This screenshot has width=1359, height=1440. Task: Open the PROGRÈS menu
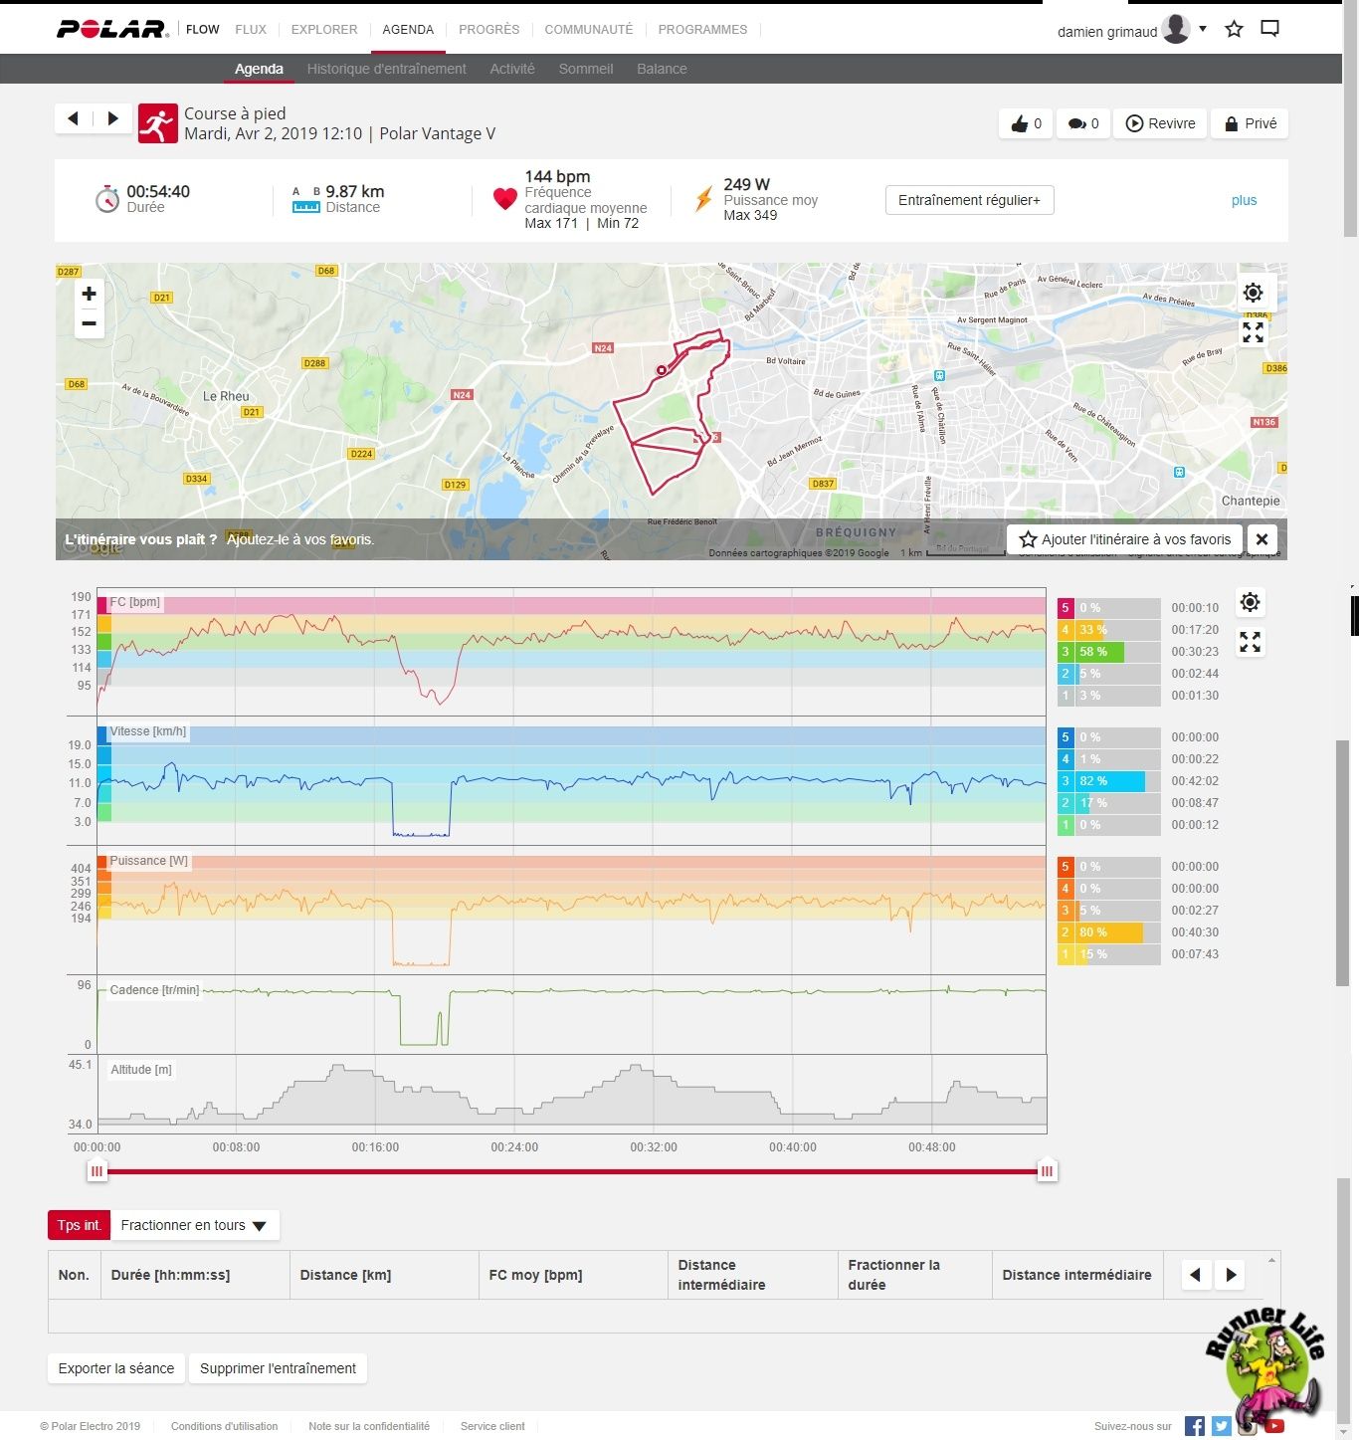coord(488,29)
